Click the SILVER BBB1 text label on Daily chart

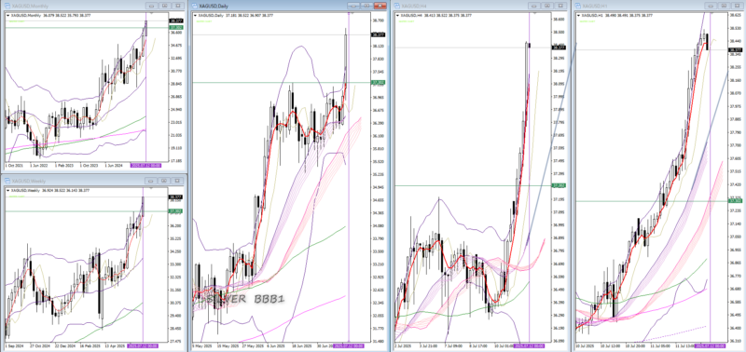tap(242, 299)
